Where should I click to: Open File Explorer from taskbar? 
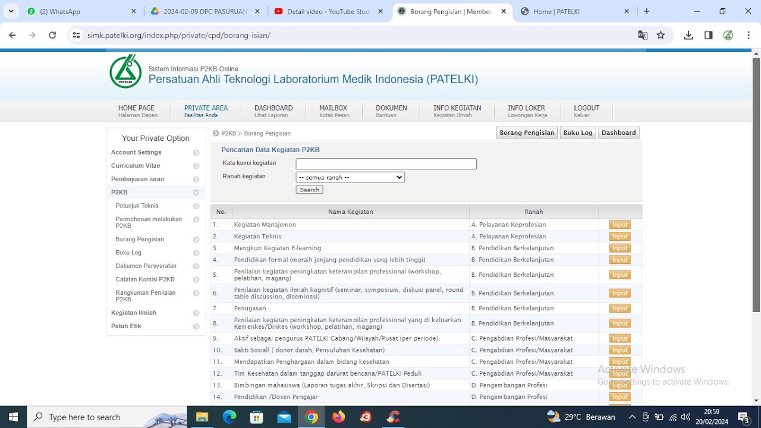[202, 417]
